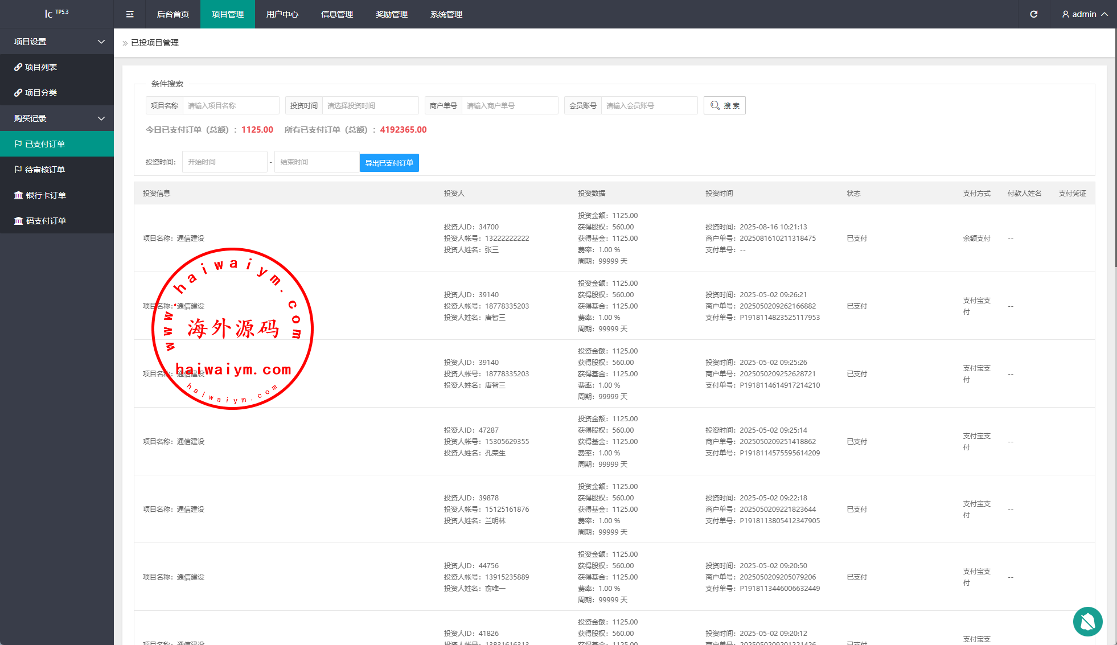This screenshot has width=1117, height=645.
Task: Click 导出已支付订单 export button
Action: coord(389,163)
